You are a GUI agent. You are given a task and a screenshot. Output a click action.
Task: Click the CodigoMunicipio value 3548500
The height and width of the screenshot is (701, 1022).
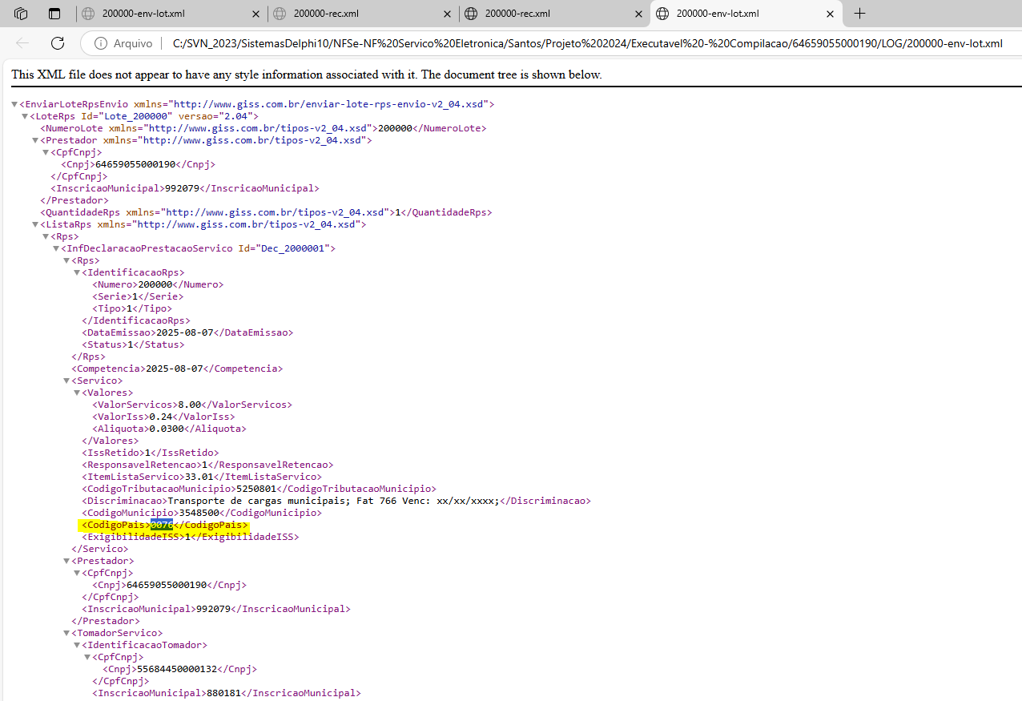pos(198,513)
